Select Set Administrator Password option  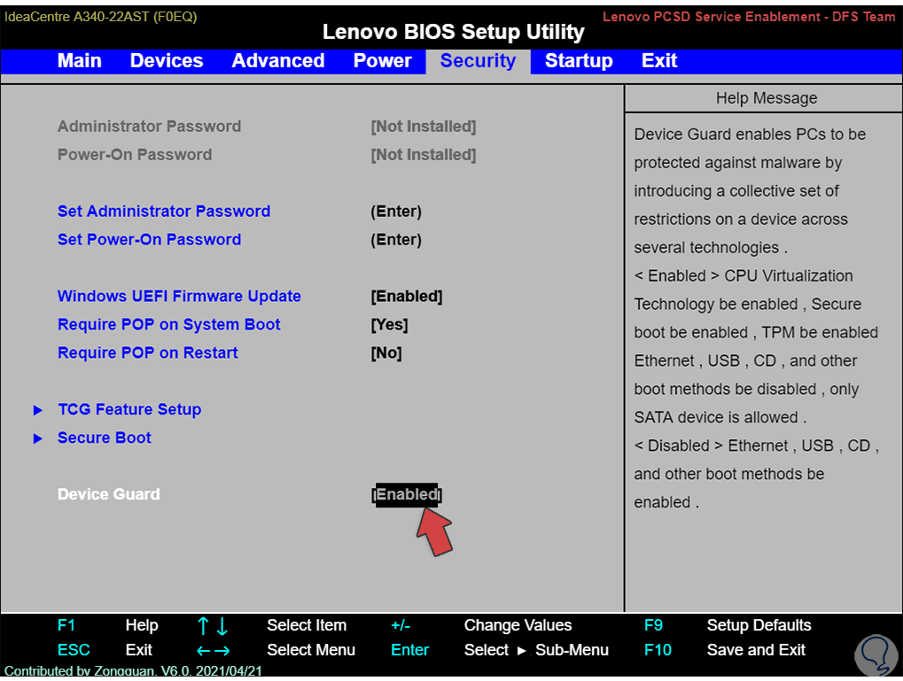pos(164,212)
